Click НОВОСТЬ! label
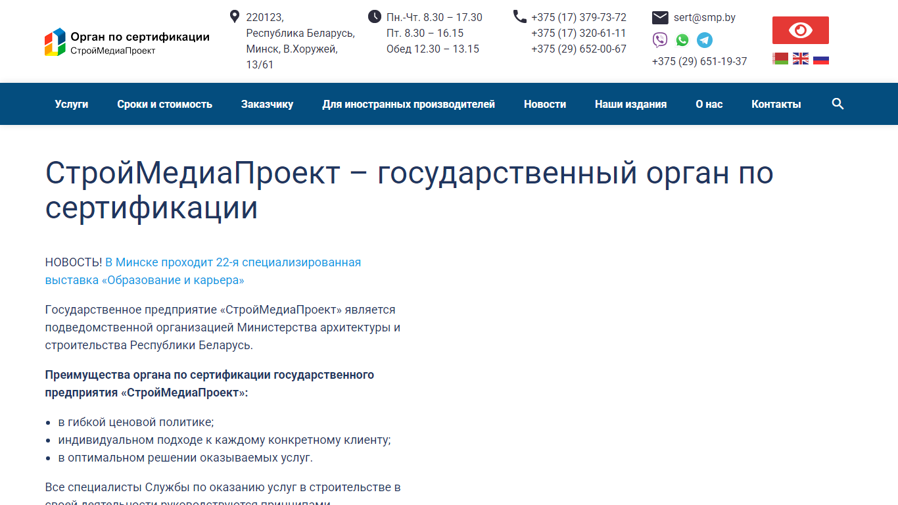The width and height of the screenshot is (898, 505). [x=74, y=262]
